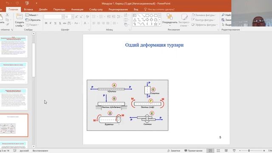Select the triangle shape in gallery
The image size is (272, 153).
(135, 20)
